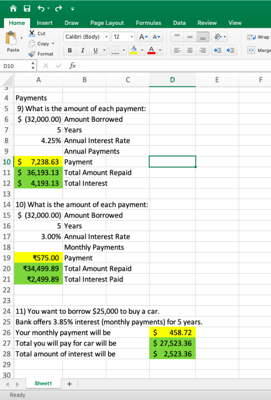
Task: Open the Undo history dropdown arrow
Action: coord(48,9)
